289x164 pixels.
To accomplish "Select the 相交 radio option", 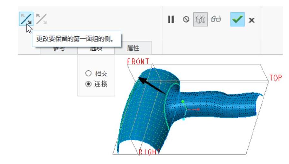I will 88,73.
